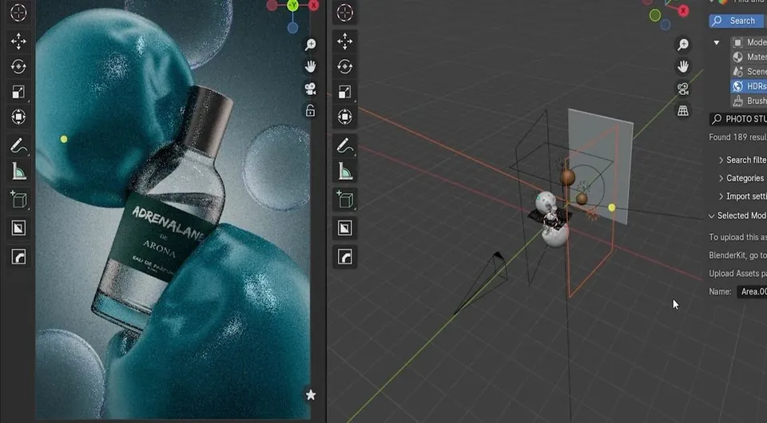Choose the HDRs asset type
This screenshot has width=767, height=423.
point(749,86)
